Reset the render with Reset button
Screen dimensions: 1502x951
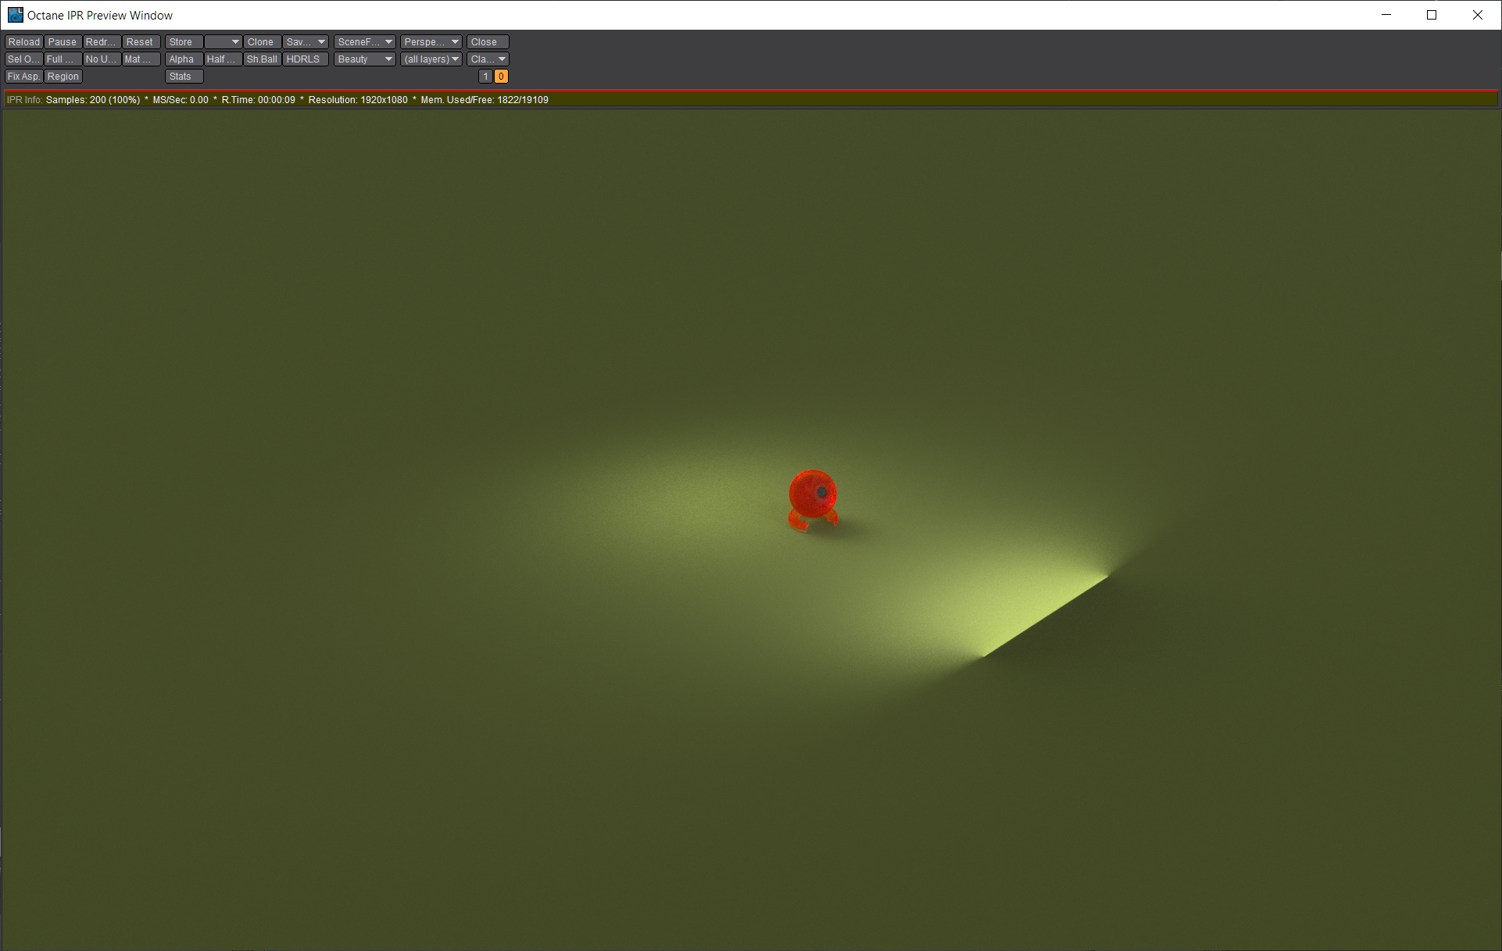(x=141, y=42)
